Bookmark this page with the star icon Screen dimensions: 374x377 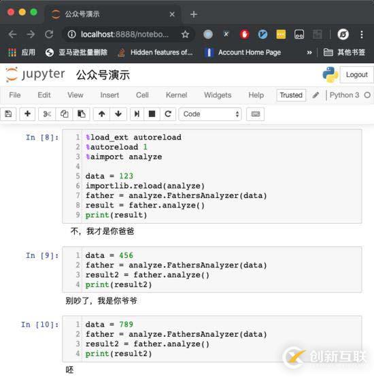[185, 35]
